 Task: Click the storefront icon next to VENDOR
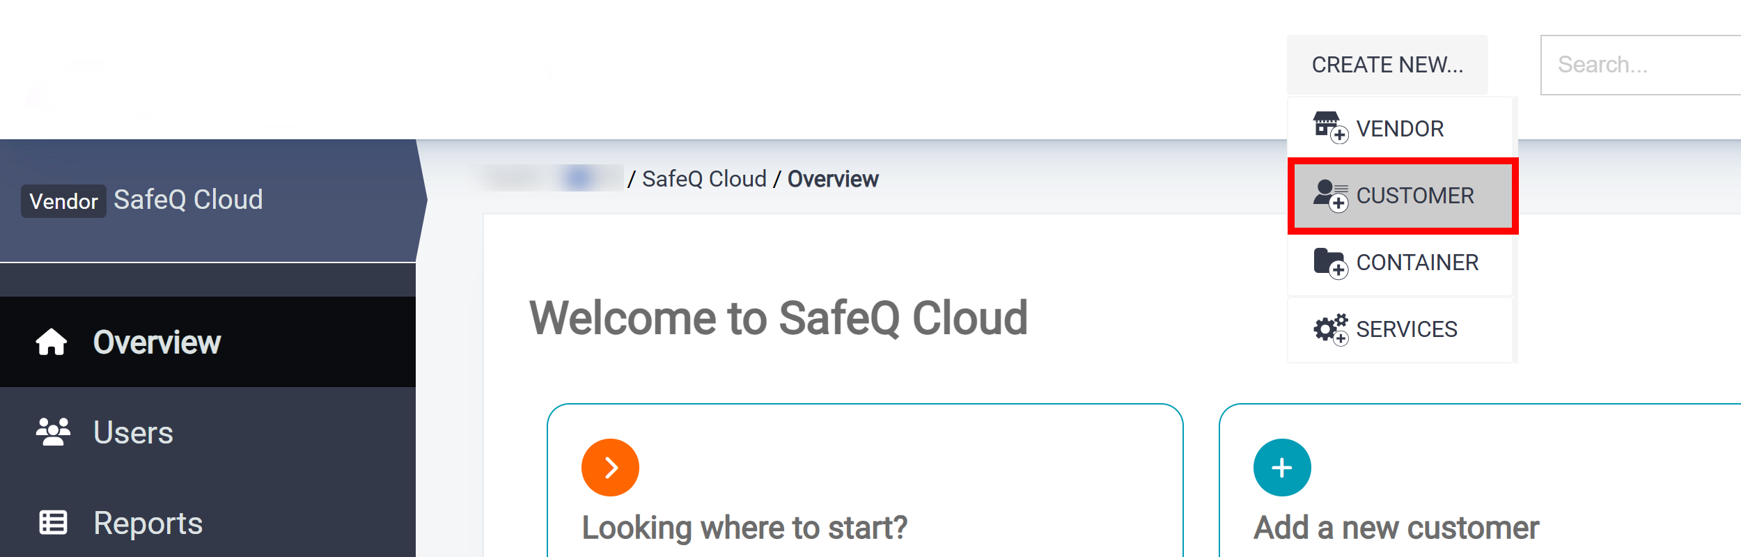tap(1329, 128)
